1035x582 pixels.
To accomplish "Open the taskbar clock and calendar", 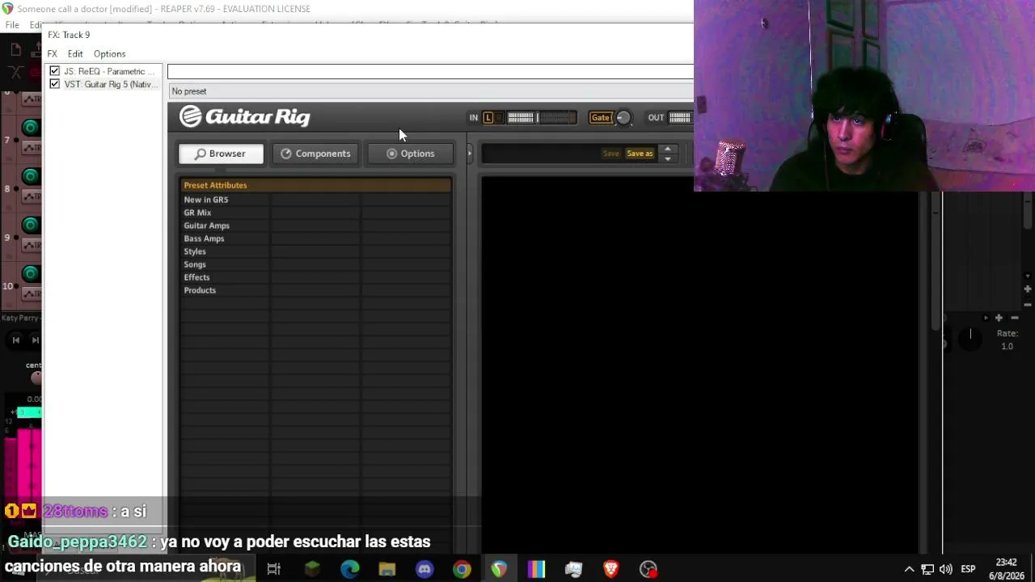I will click(1006, 569).
